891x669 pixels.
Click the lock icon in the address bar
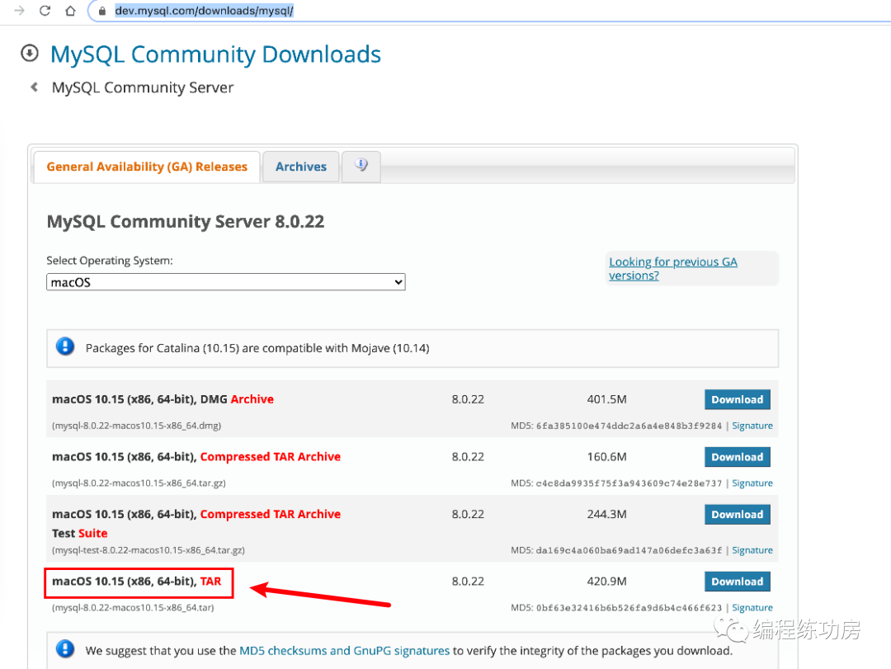102,11
